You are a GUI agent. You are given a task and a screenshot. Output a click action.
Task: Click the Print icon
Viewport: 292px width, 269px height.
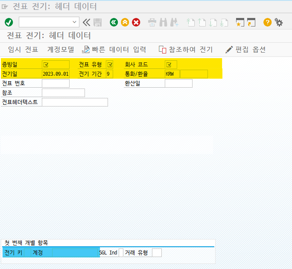click(152, 23)
